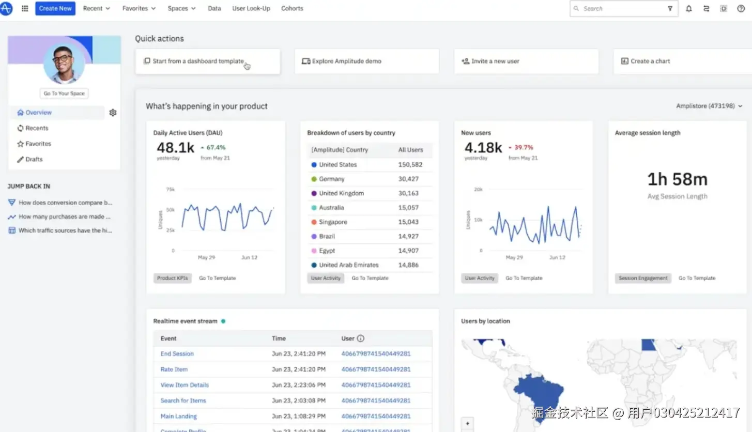752x432 pixels.
Task: Open the settings gear beside Overview
Action: click(113, 113)
